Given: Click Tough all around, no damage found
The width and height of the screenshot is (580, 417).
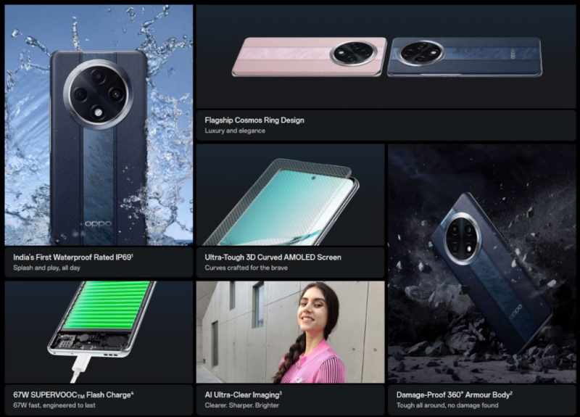Looking at the screenshot, I should [447, 405].
